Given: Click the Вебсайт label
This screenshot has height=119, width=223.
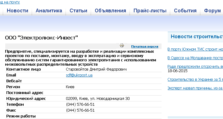Looking at the screenshot, I should point(14,81).
